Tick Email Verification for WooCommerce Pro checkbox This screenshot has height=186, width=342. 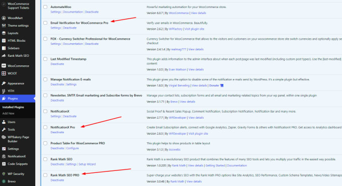click(x=45, y=23)
